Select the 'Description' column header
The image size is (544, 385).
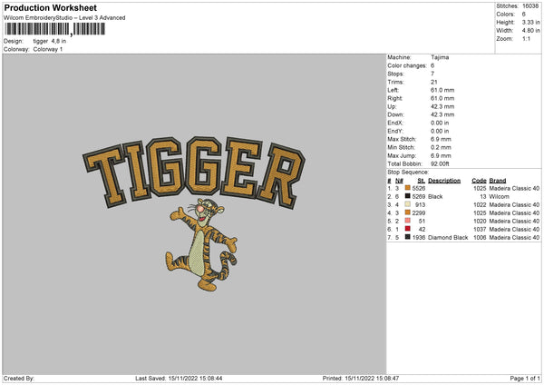[x=444, y=181]
